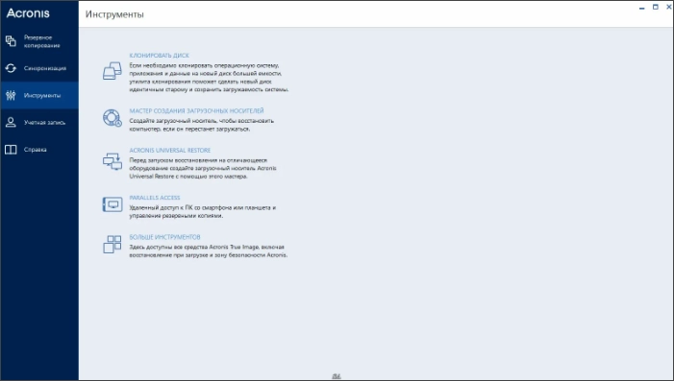Click the synchronization arrows icon
Screen dimensions: 674x381
pos(11,68)
